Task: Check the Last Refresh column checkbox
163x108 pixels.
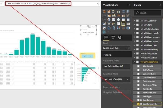Action: (138, 100)
